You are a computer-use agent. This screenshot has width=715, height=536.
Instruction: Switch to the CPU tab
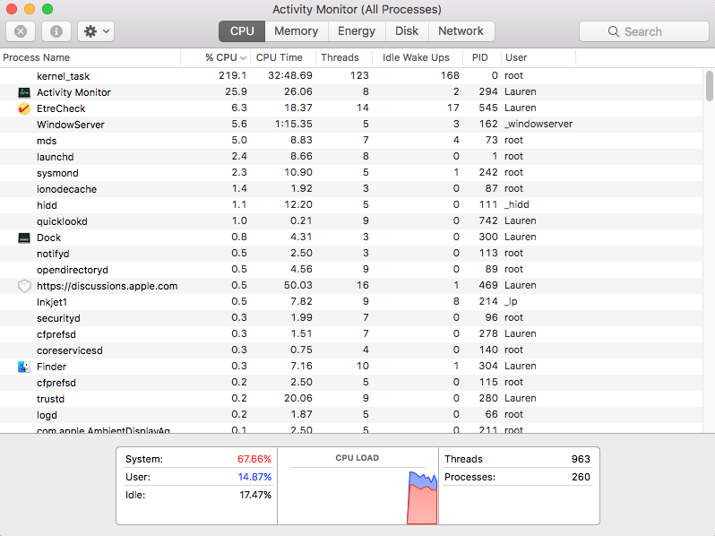[242, 31]
